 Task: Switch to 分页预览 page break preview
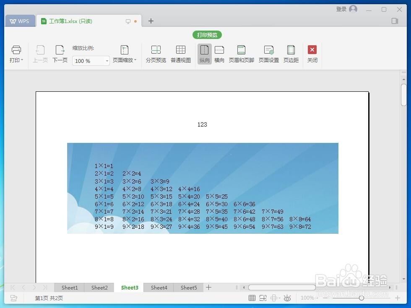pos(156,54)
